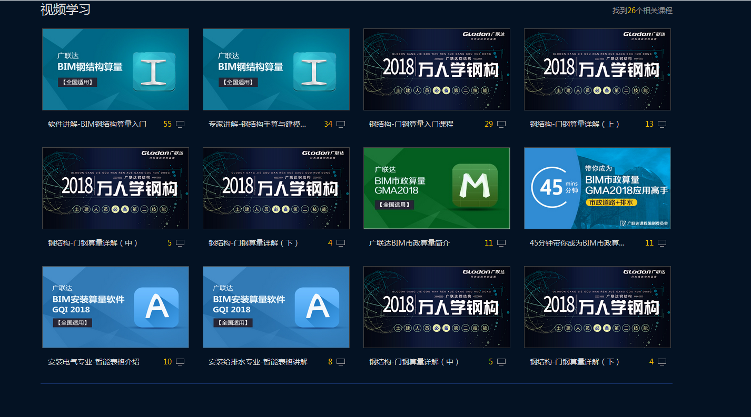The width and height of the screenshot is (751, 417).
Task: Open the thumbnail above 安装给排水专业-智能表格讲解
Action: click(x=276, y=307)
